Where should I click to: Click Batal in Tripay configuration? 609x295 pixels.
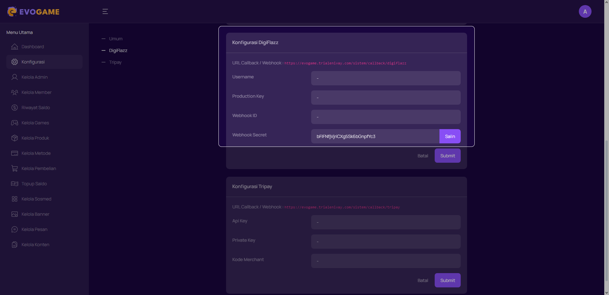pos(423,280)
